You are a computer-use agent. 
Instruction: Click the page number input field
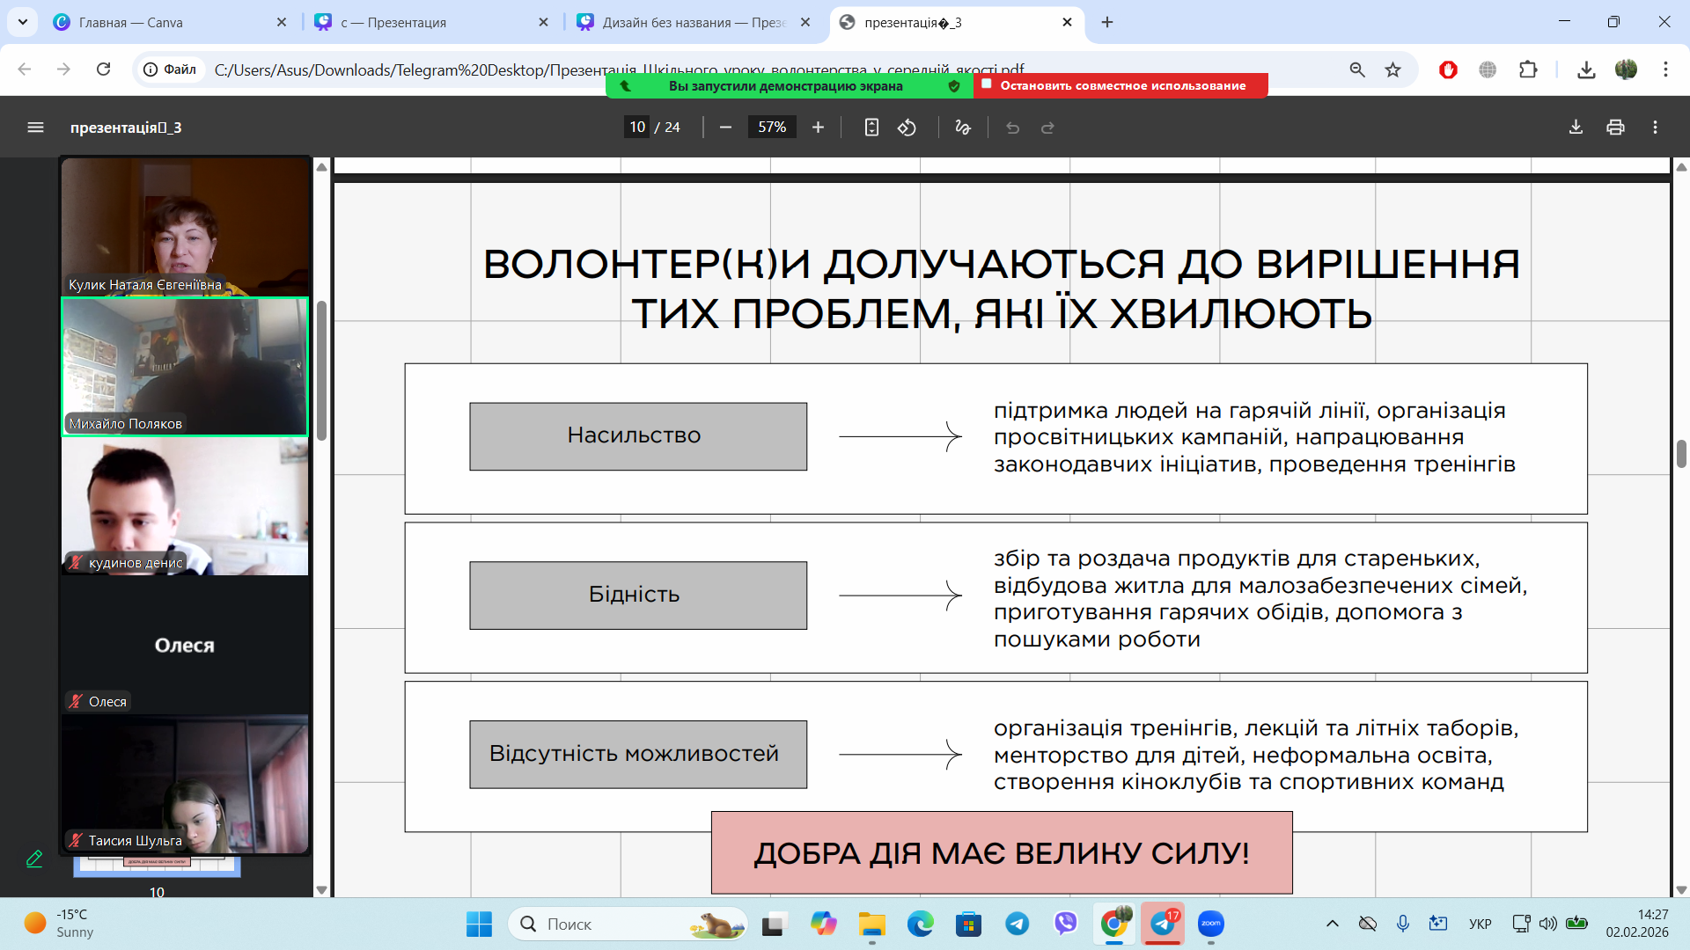click(x=637, y=128)
